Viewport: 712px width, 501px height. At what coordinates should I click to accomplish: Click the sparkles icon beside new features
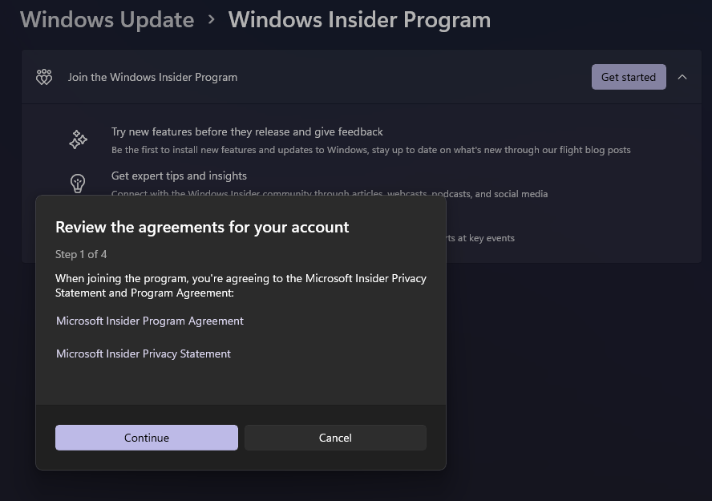point(78,139)
